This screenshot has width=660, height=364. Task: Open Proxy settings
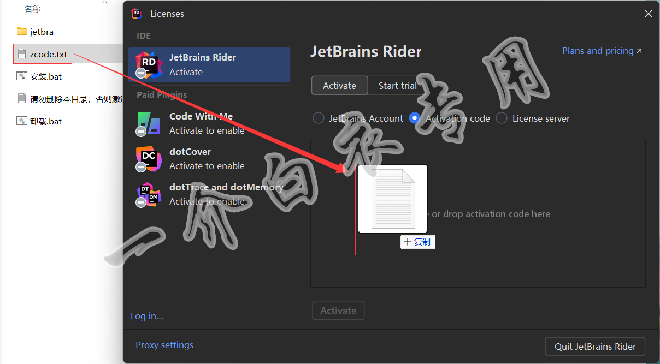coord(164,345)
